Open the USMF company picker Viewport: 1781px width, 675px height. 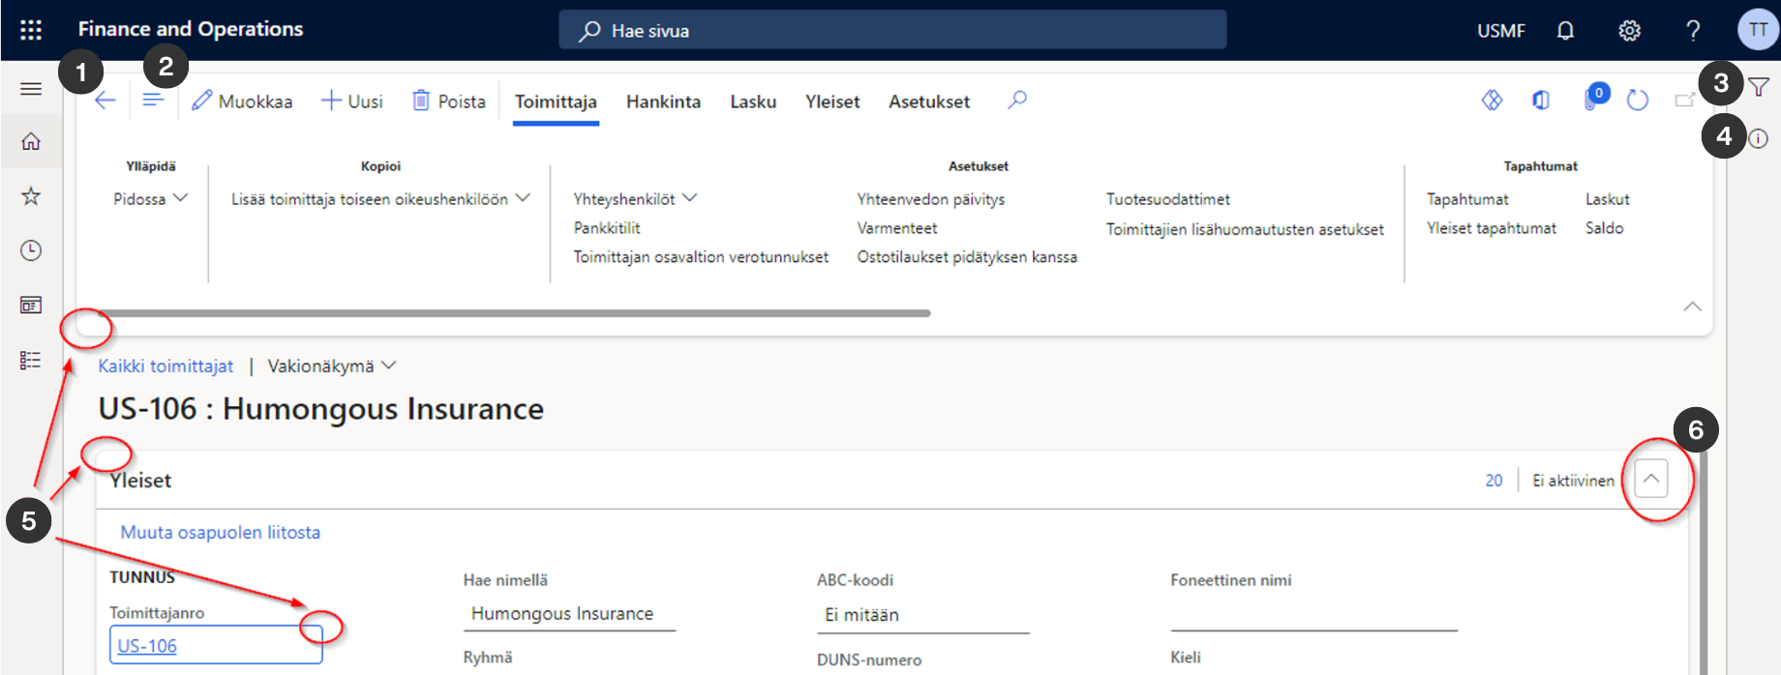[x=1500, y=31]
